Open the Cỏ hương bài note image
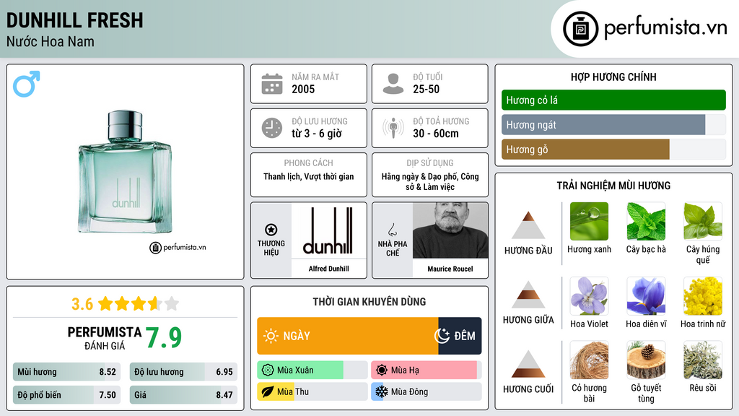The height and width of the screenshot is (416, 739). point(589,360)
